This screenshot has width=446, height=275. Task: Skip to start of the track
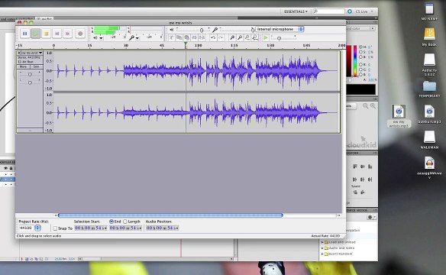click(x=57, y=34)
